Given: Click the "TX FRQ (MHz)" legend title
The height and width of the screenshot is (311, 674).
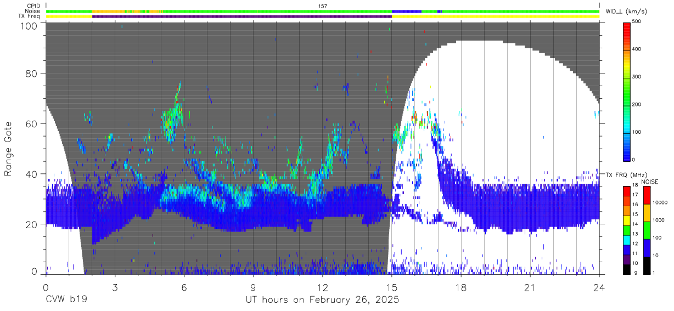Looking at the screenshot, I should coord(626,174).
